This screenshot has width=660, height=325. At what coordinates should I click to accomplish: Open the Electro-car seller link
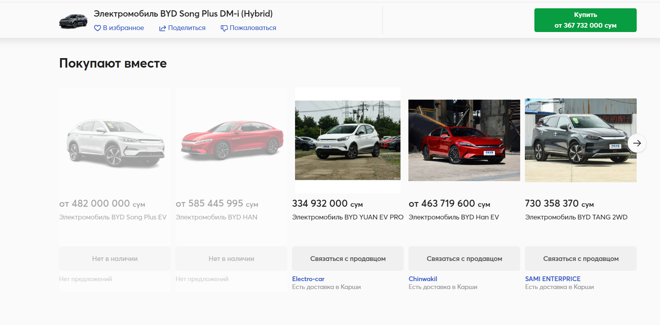coord(308,279)
